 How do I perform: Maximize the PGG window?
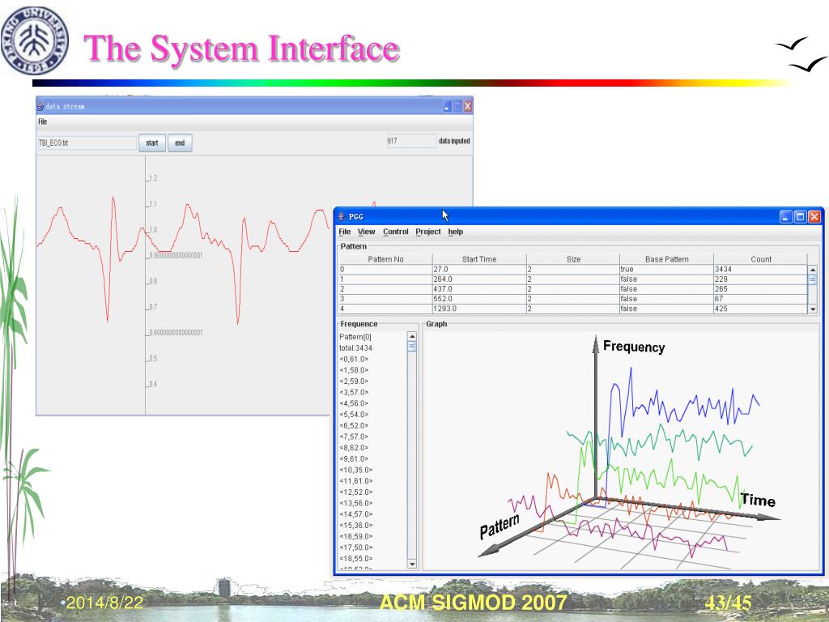pyautogui.click(x=800, y=216)
